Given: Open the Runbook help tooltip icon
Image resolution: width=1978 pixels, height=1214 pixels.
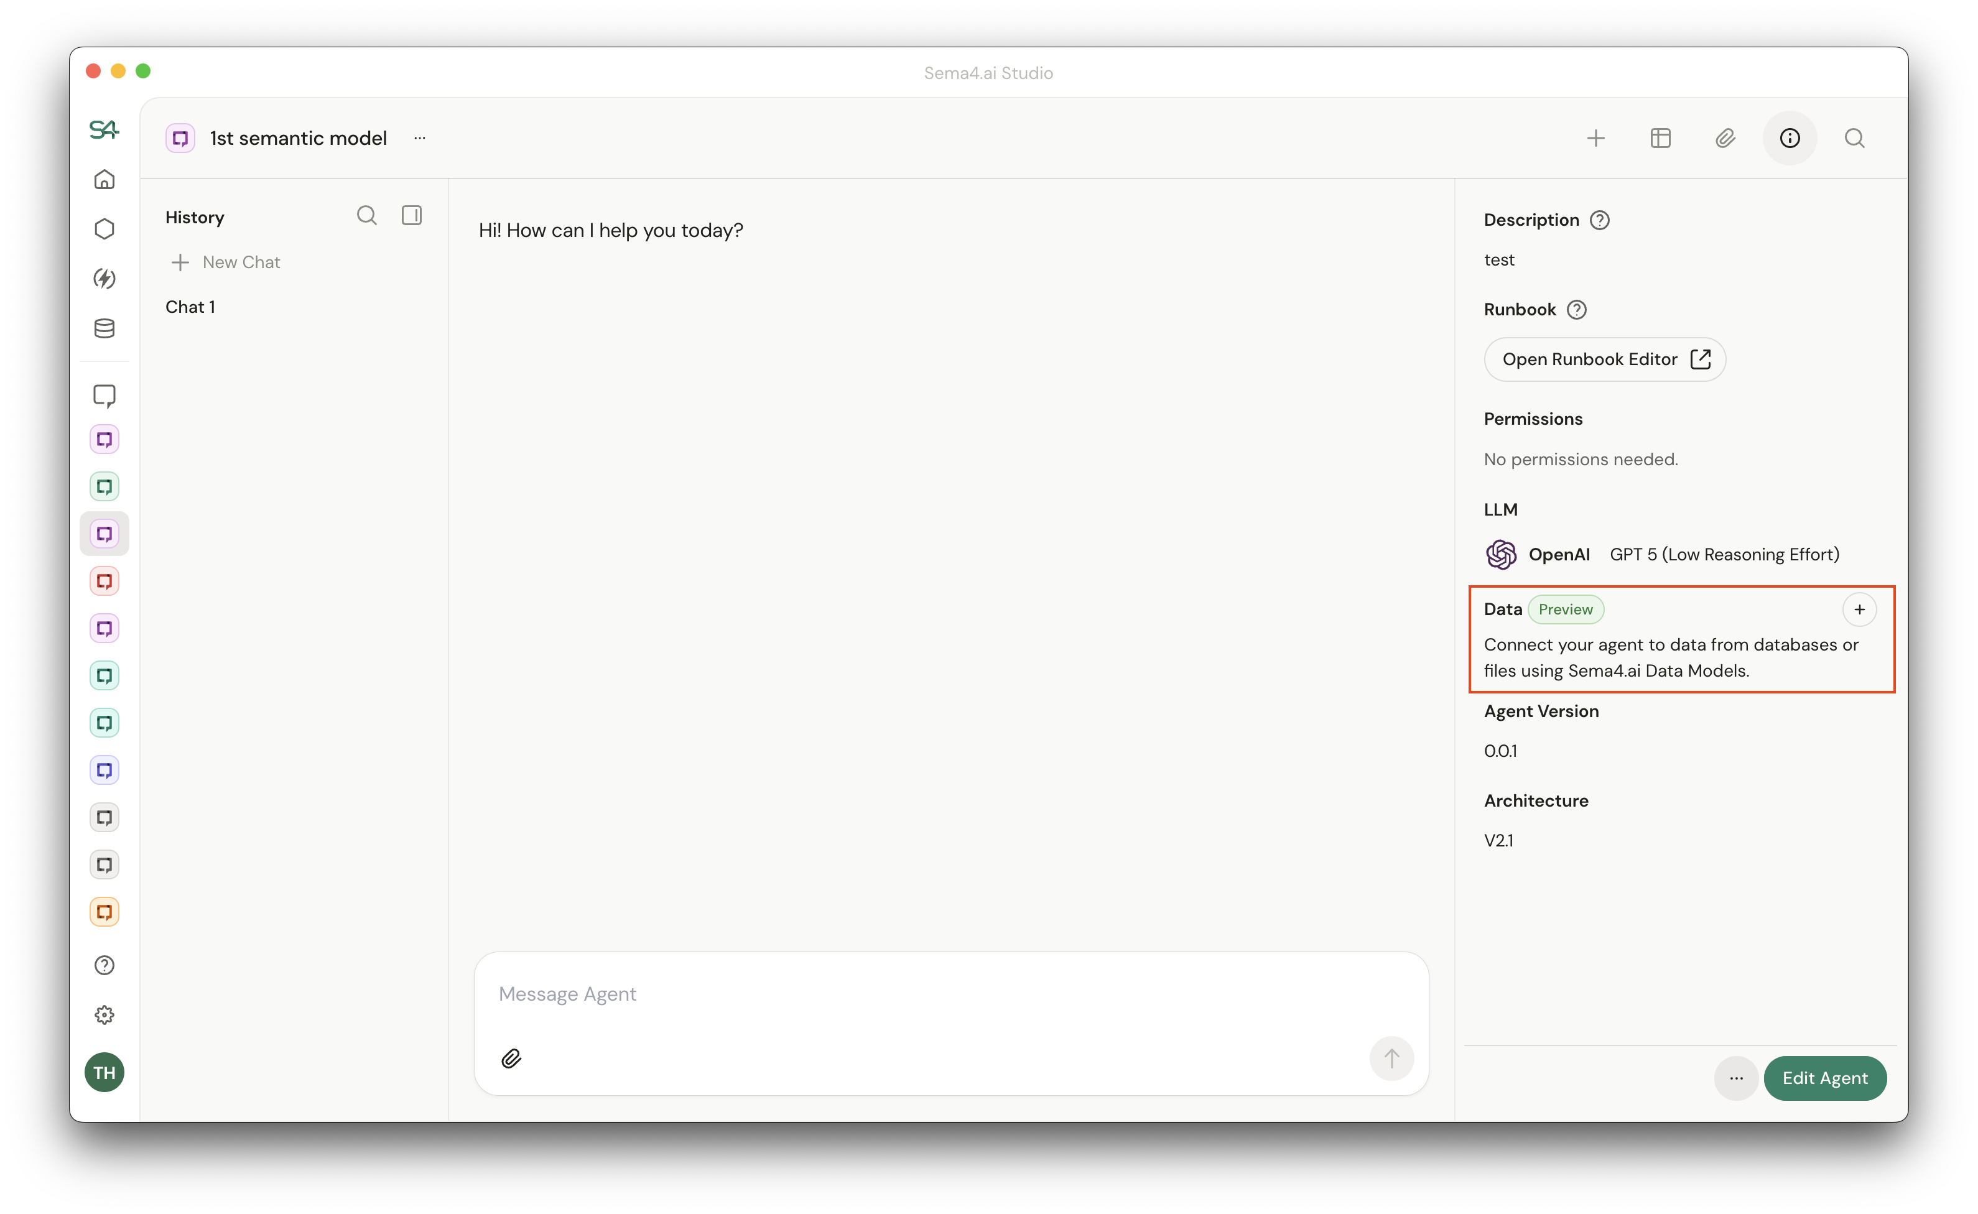Looking at the screenshot, I should tap(1577, 309).
